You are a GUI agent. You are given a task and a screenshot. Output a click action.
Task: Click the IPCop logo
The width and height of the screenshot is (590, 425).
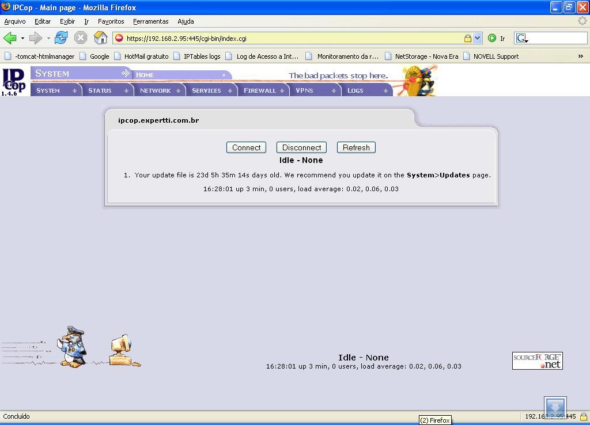click(14, 81)
